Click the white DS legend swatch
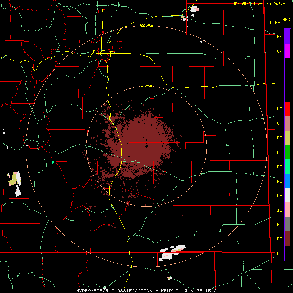Viewport: 293px width, 293px height. tap(287, 195)
